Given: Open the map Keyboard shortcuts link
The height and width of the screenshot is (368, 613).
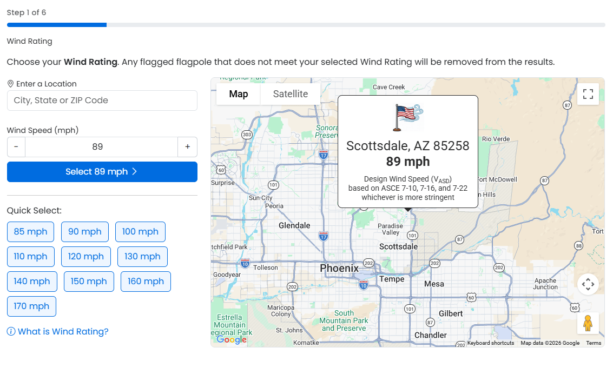Looking at the screenshot, I should click(x=491, y=343).
